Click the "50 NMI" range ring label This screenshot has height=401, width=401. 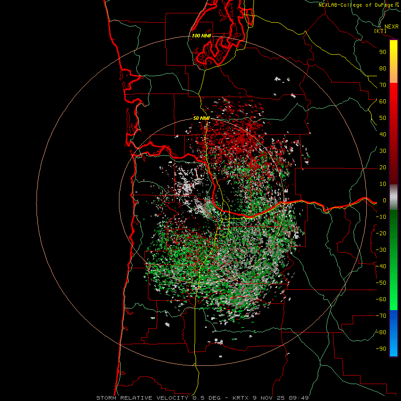click(x=201, y=118)
